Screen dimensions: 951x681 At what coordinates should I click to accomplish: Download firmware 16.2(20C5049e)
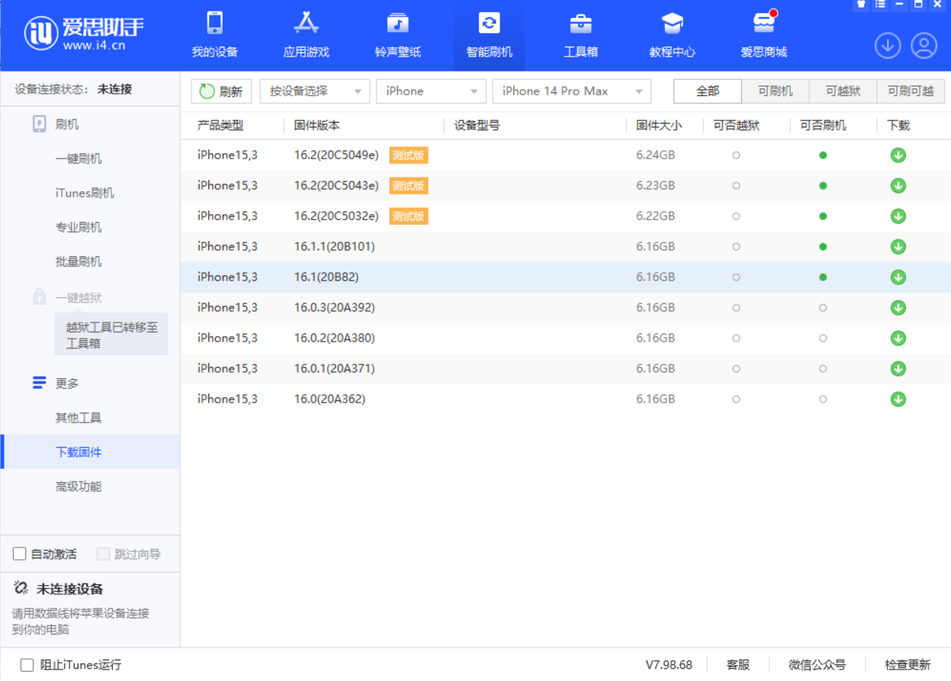coord(898,155)
